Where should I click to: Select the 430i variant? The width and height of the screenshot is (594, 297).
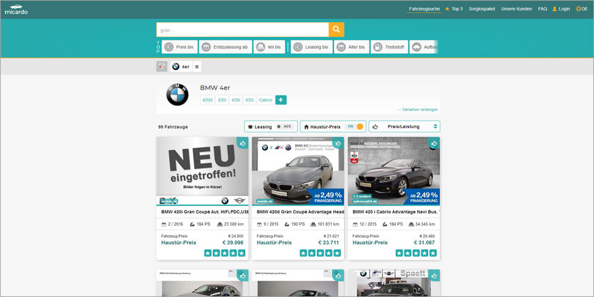(236, 100)
